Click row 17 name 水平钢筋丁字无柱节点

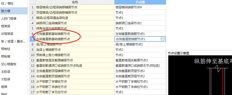pos(75,92)
